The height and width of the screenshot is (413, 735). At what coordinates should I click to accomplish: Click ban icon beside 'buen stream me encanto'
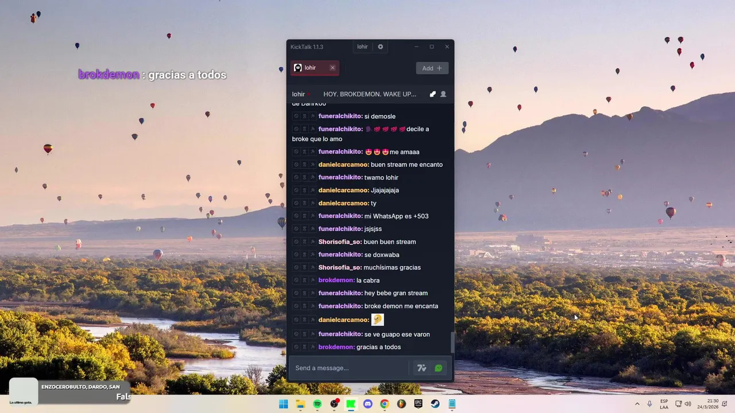click(296, 165)
